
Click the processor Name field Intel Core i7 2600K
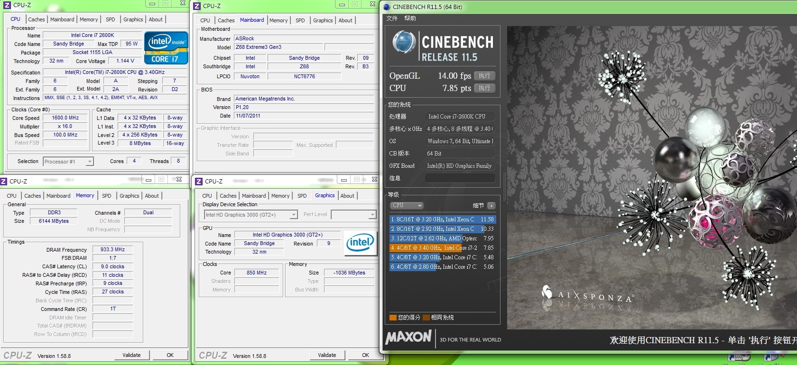click(x=93, y=36)
